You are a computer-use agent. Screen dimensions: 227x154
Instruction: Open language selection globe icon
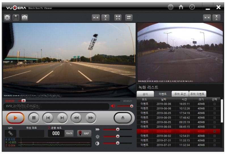[171, 7]
